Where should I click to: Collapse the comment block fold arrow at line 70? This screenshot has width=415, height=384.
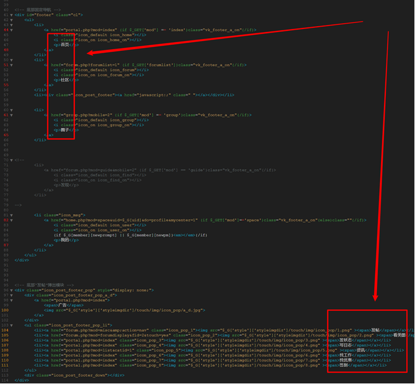click(11, 160)
